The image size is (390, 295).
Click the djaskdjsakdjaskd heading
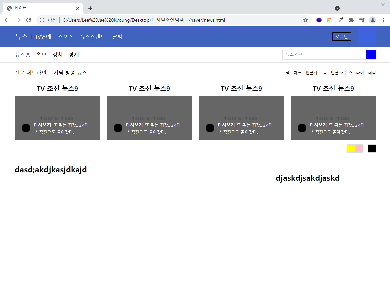pos(308,178)
